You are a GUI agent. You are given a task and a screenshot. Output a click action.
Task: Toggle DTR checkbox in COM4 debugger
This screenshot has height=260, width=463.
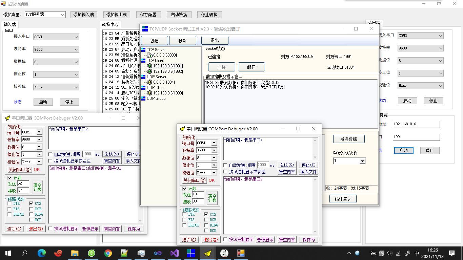[x=184, y=214]
